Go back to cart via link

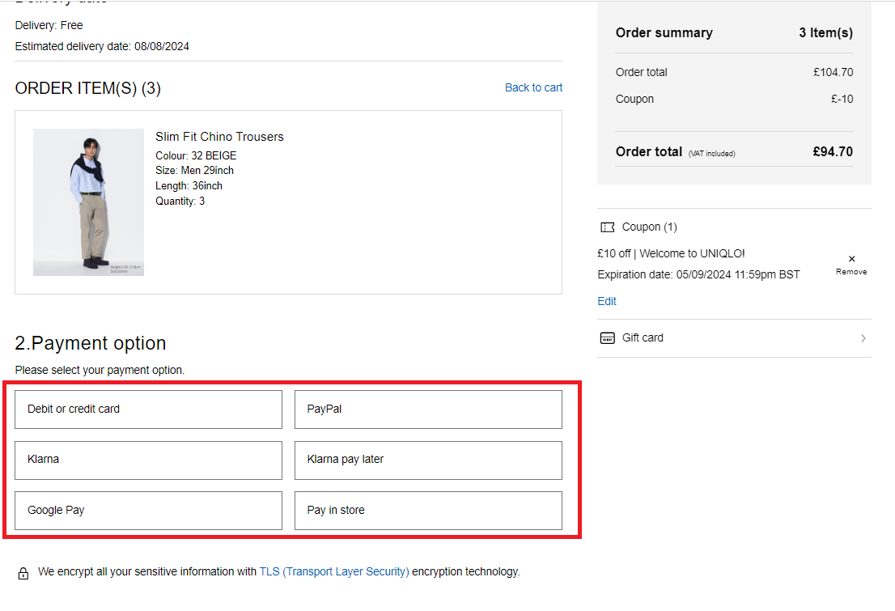[x=533, y=87]
